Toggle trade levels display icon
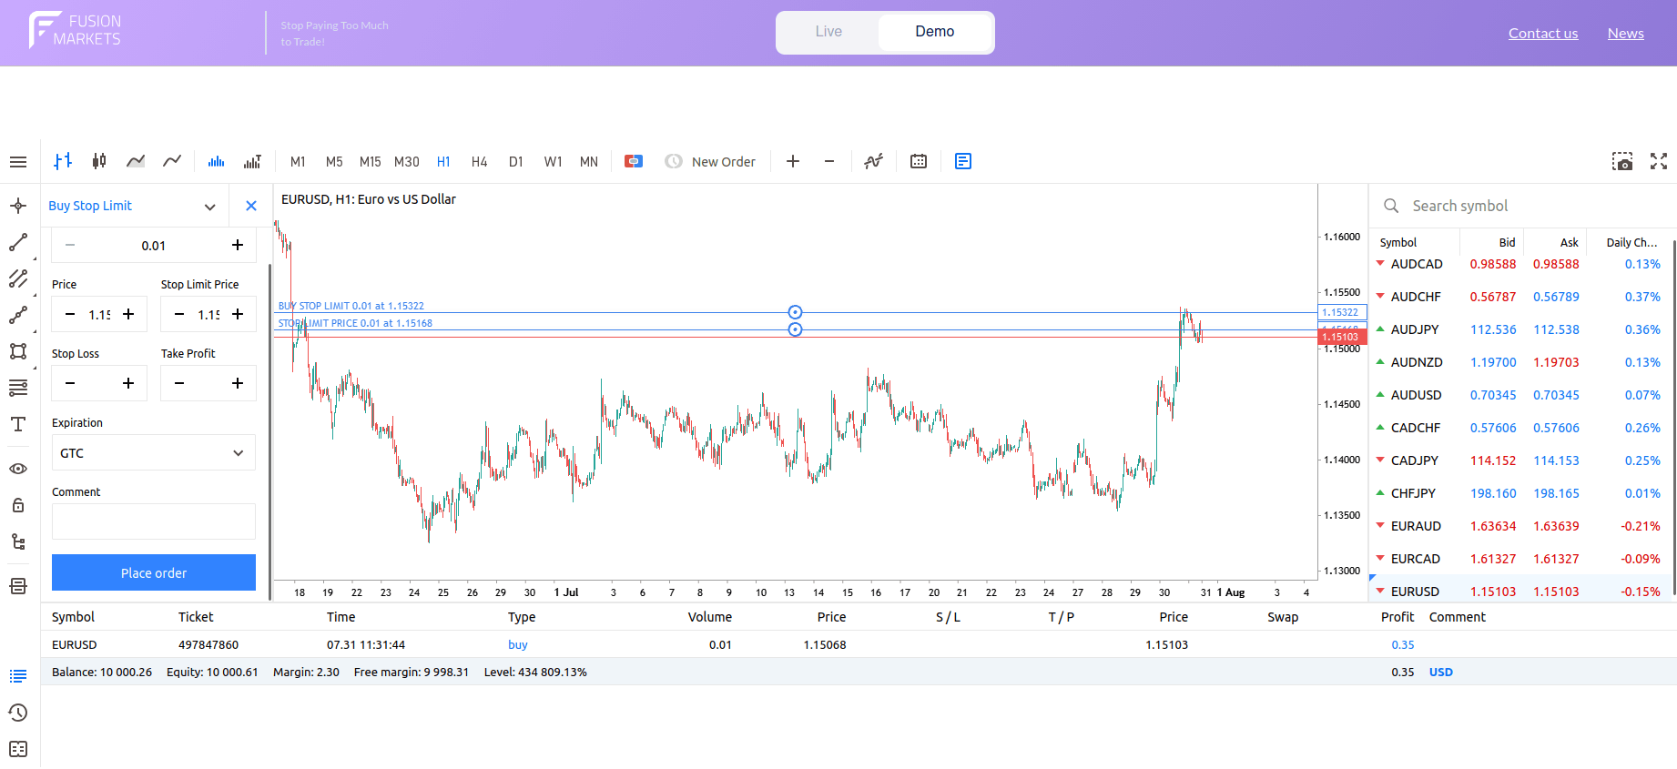 coord(634,161)
